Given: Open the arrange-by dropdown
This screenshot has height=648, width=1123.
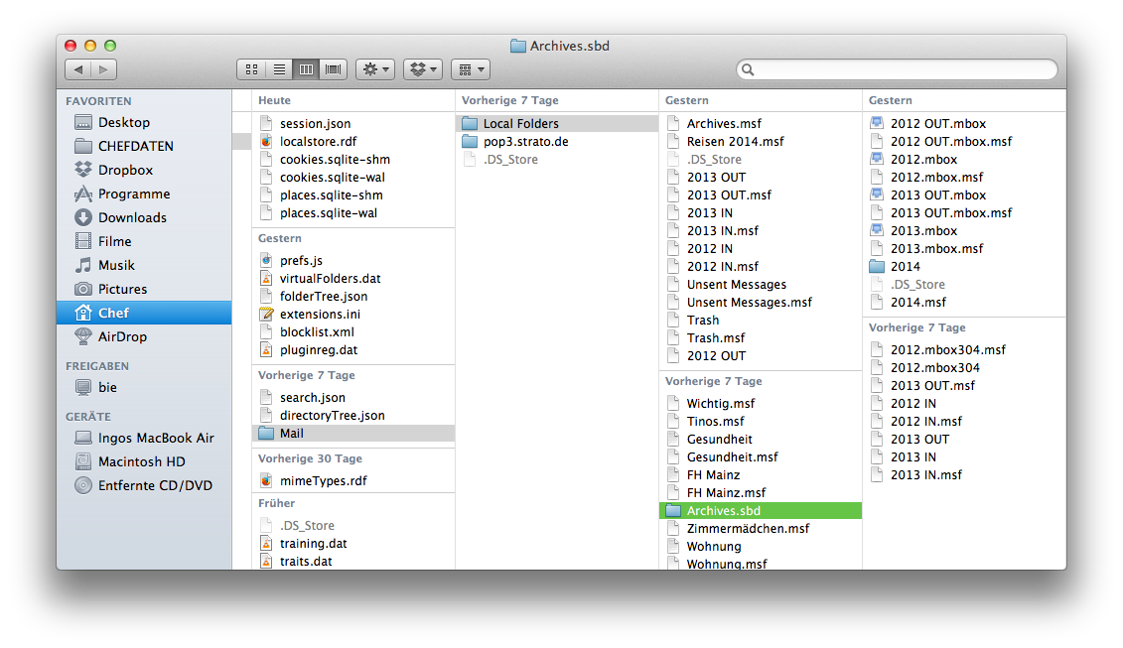Looking at the screenshot, I should point(471,69).
